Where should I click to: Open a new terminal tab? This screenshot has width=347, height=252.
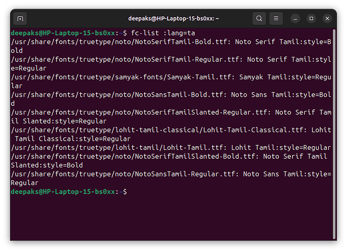(20, 19)
